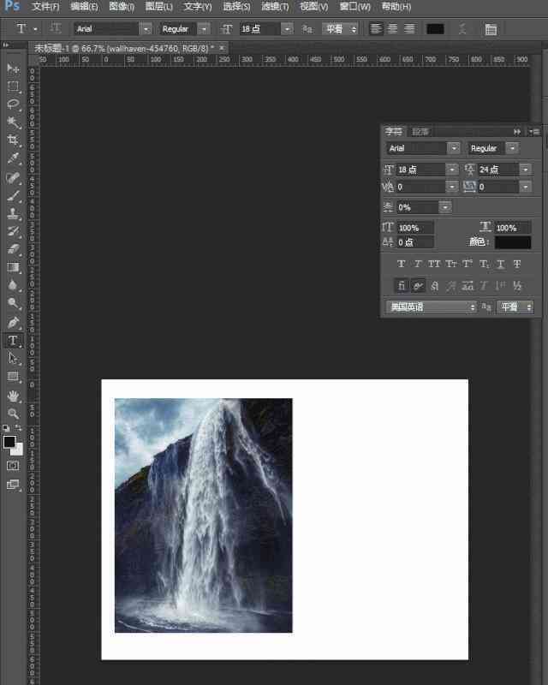Open font family dropdown in options bar
This screenshot has width=548, height=685.
coord(146,29)
